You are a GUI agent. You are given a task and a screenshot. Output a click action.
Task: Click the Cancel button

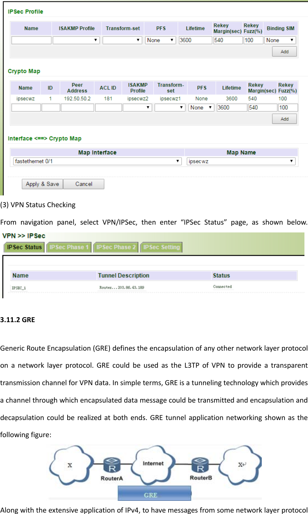84,184
